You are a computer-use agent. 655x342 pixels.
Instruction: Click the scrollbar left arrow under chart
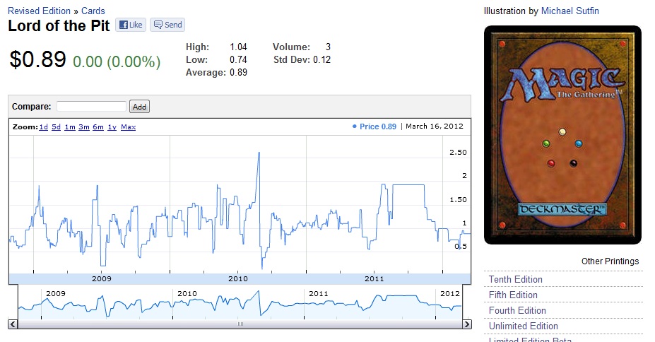13,324
